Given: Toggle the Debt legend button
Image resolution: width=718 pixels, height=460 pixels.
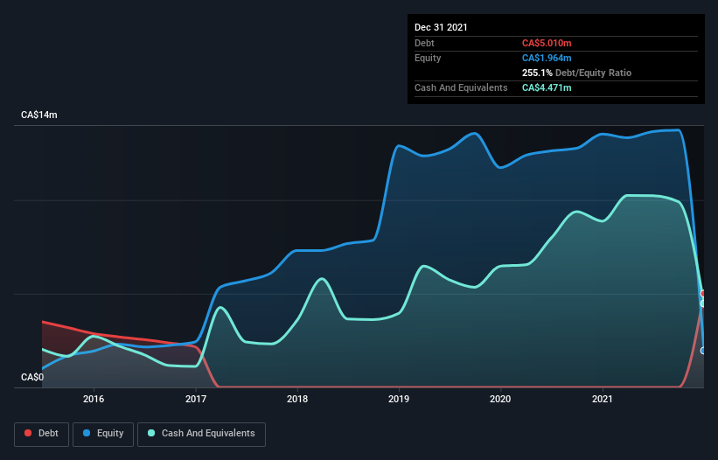Looking at the screenshot, I should (42, 434).
